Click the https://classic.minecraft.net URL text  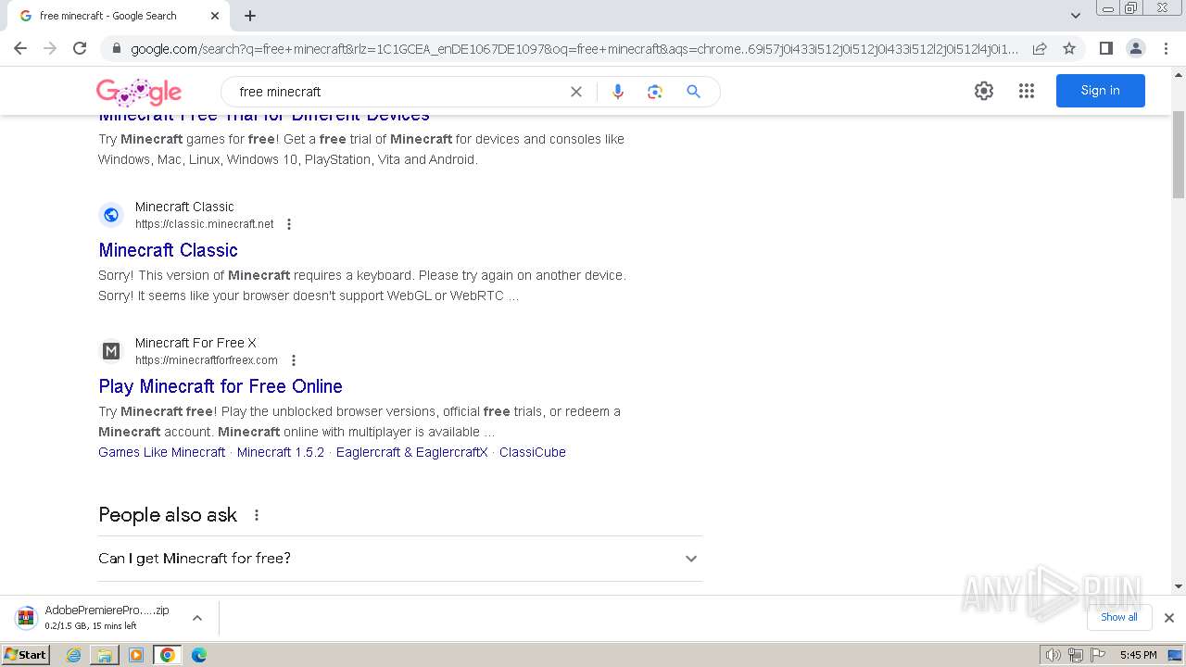coord(205,224)
